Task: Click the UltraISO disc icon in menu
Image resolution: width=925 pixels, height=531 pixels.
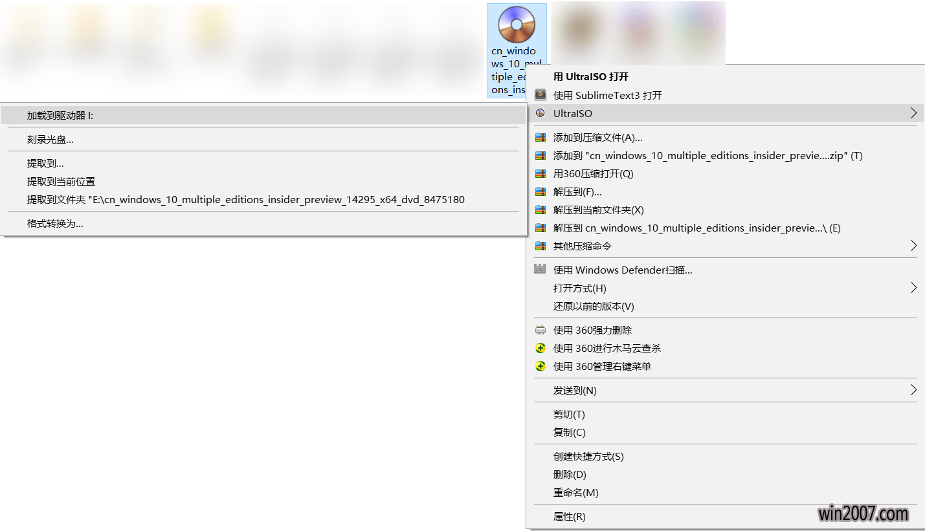Action: (541, 113)
